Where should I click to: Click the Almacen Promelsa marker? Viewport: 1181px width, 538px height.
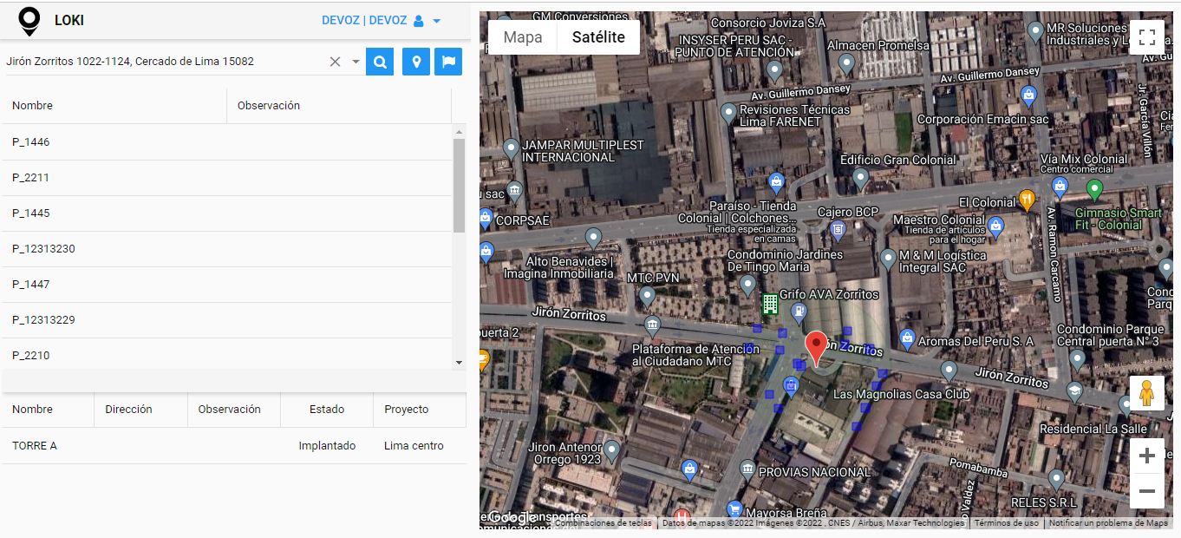pyautogui.click(x=848, y=62)
